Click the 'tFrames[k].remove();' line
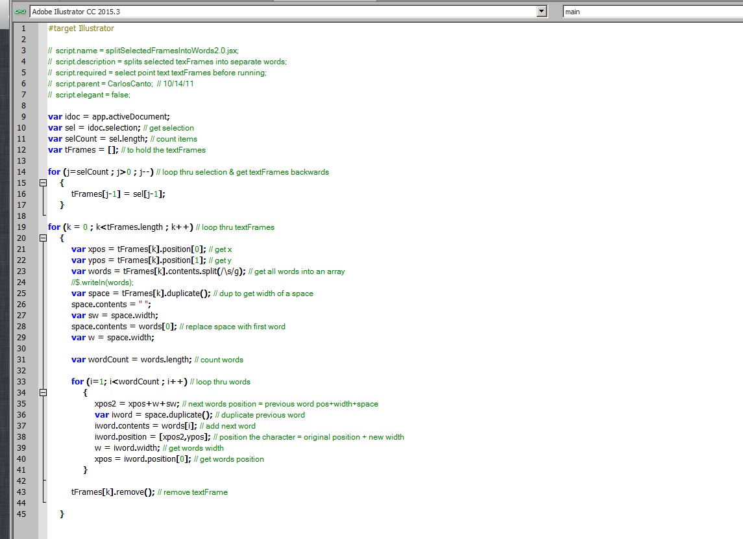 tap(113, 492)
